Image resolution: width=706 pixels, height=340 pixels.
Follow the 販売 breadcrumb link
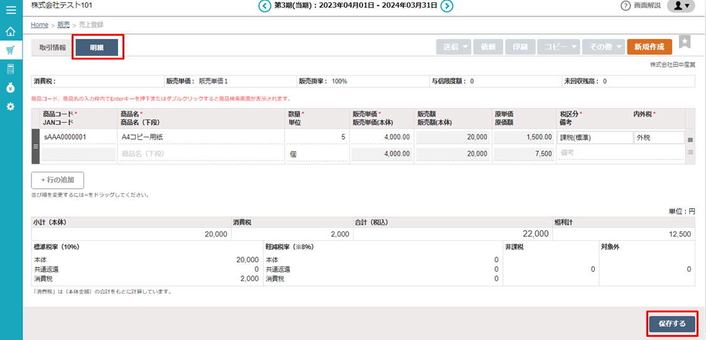(63, 25)
